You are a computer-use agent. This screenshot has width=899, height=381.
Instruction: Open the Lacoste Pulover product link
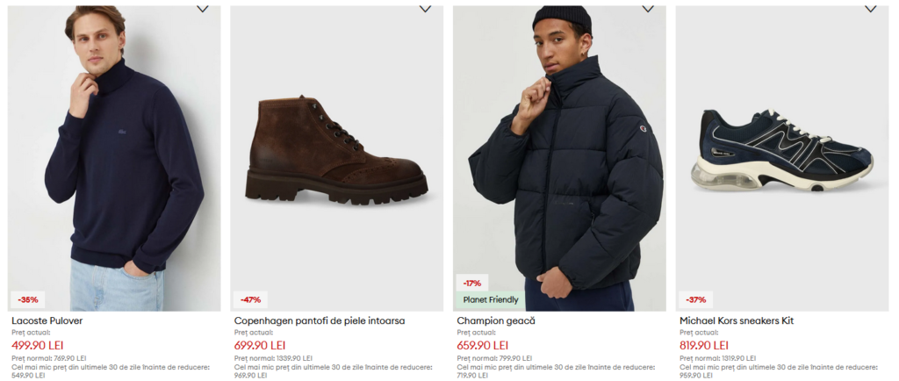click(x=47, y=321)
